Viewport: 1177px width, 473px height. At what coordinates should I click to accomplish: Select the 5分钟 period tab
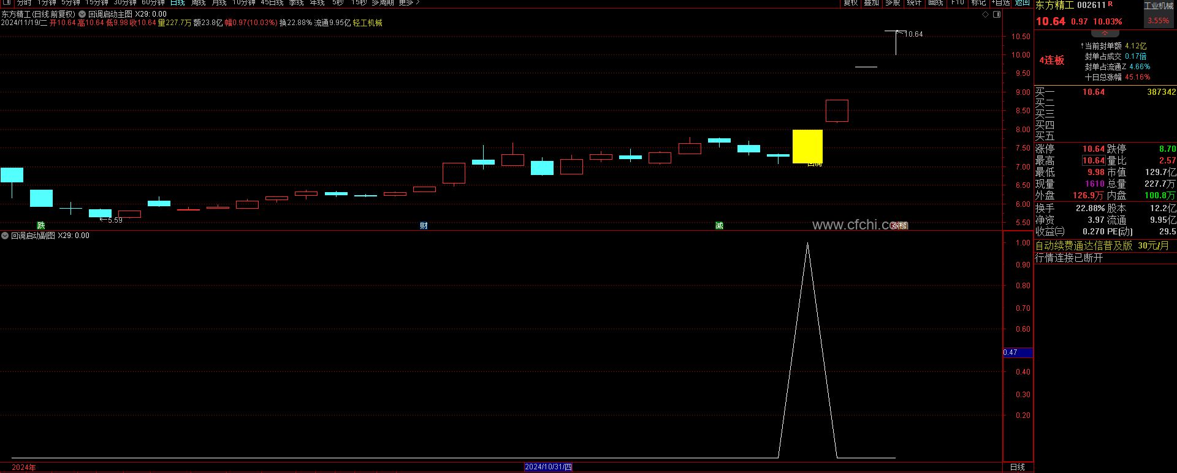coord(71,2)
